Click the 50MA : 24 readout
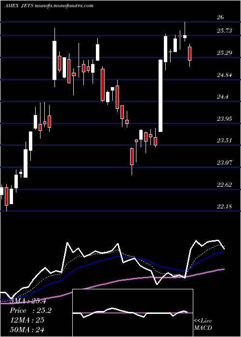This screenshot has height=337, width=241. (27, 329)
